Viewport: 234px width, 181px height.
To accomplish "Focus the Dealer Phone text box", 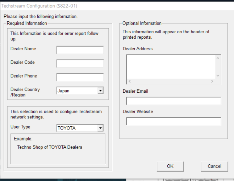I will [80, 77].
